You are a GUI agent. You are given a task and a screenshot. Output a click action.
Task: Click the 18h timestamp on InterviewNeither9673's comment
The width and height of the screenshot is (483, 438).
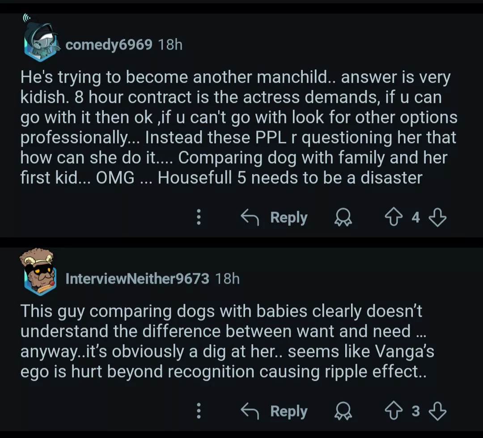pyautogui.click(x=227, y=279)
